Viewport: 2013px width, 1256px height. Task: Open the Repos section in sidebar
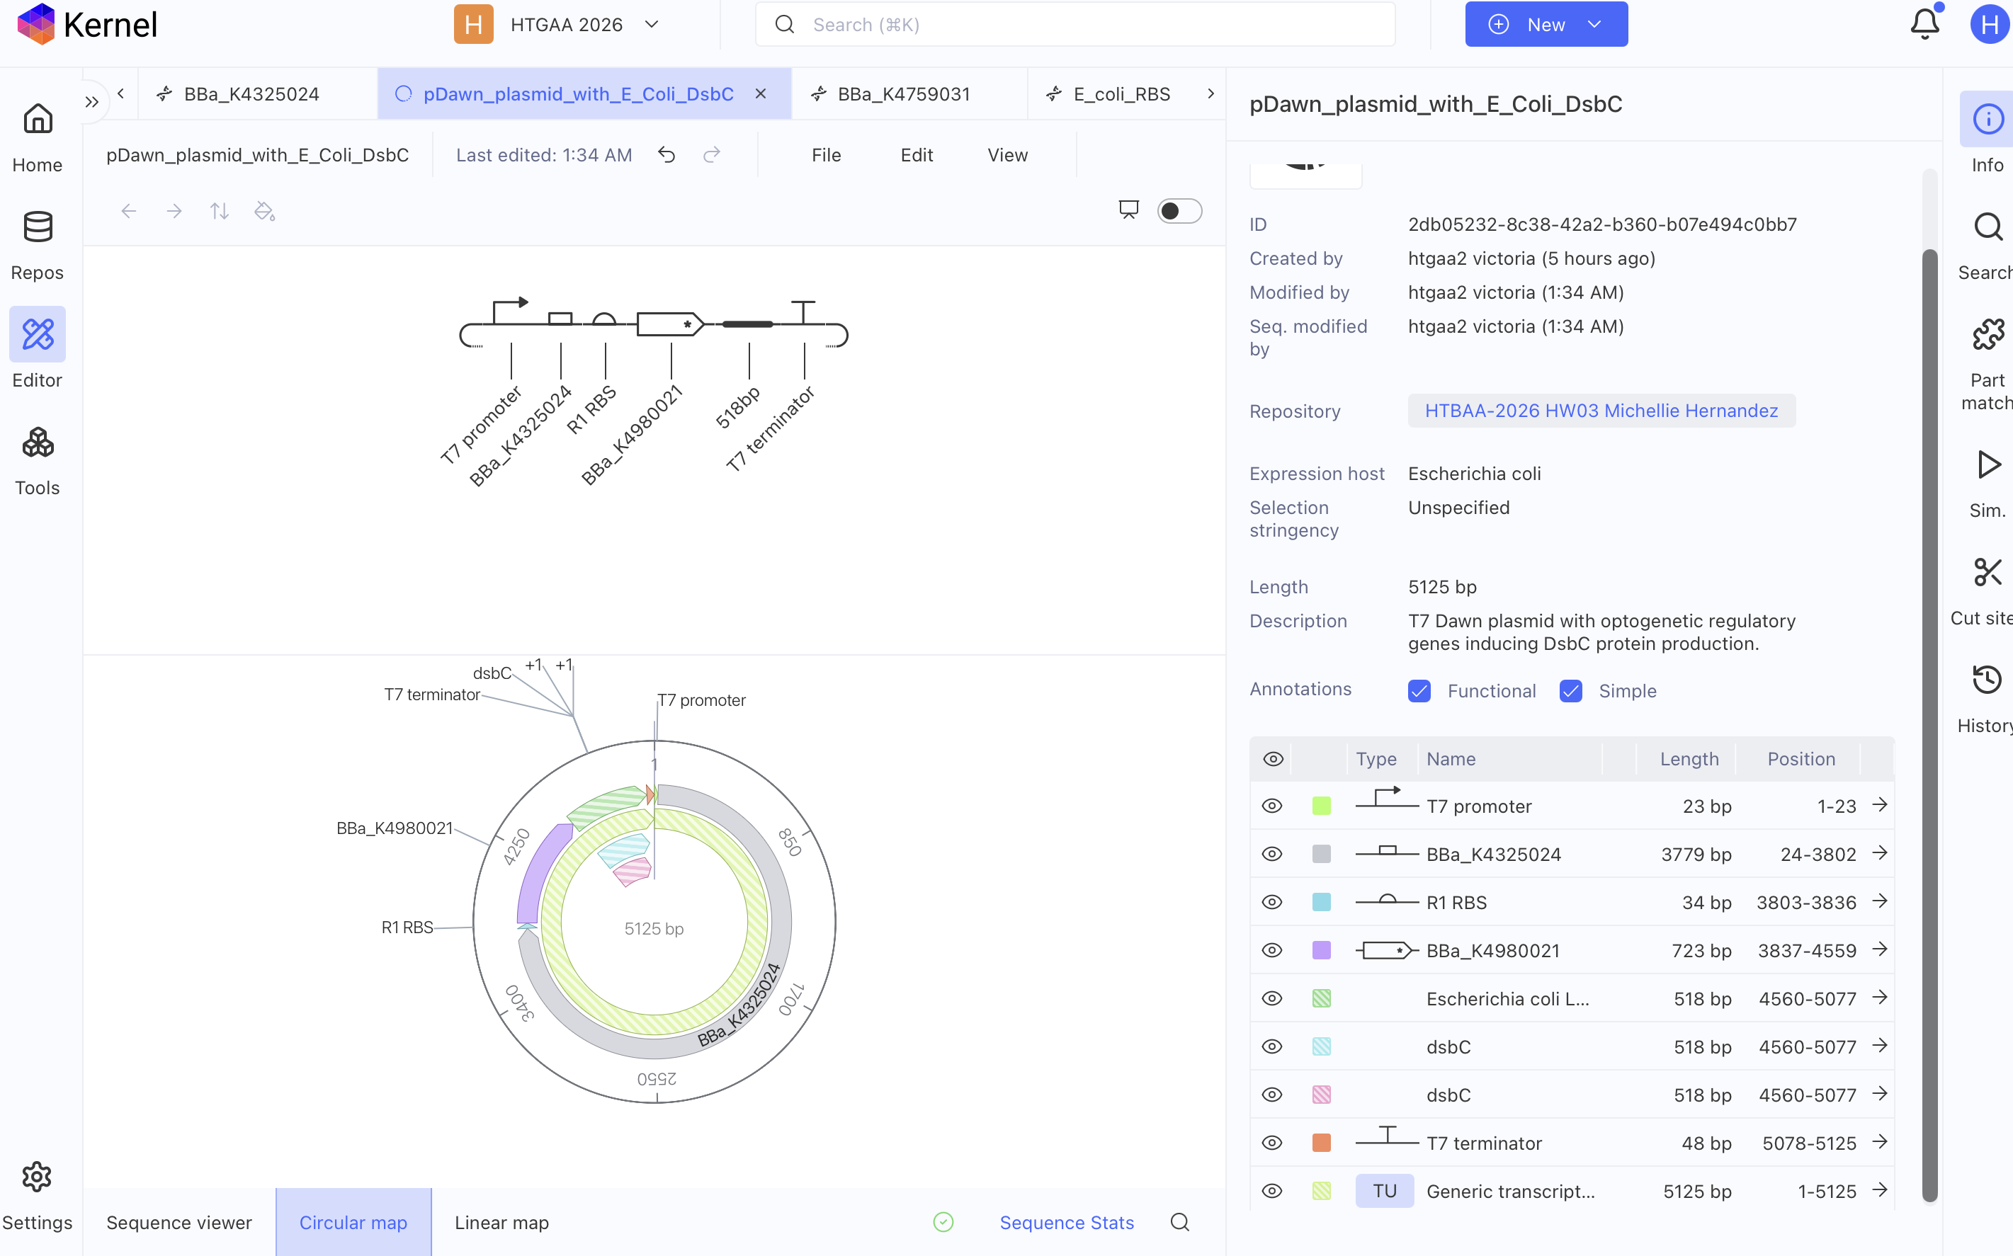(38, 245)
